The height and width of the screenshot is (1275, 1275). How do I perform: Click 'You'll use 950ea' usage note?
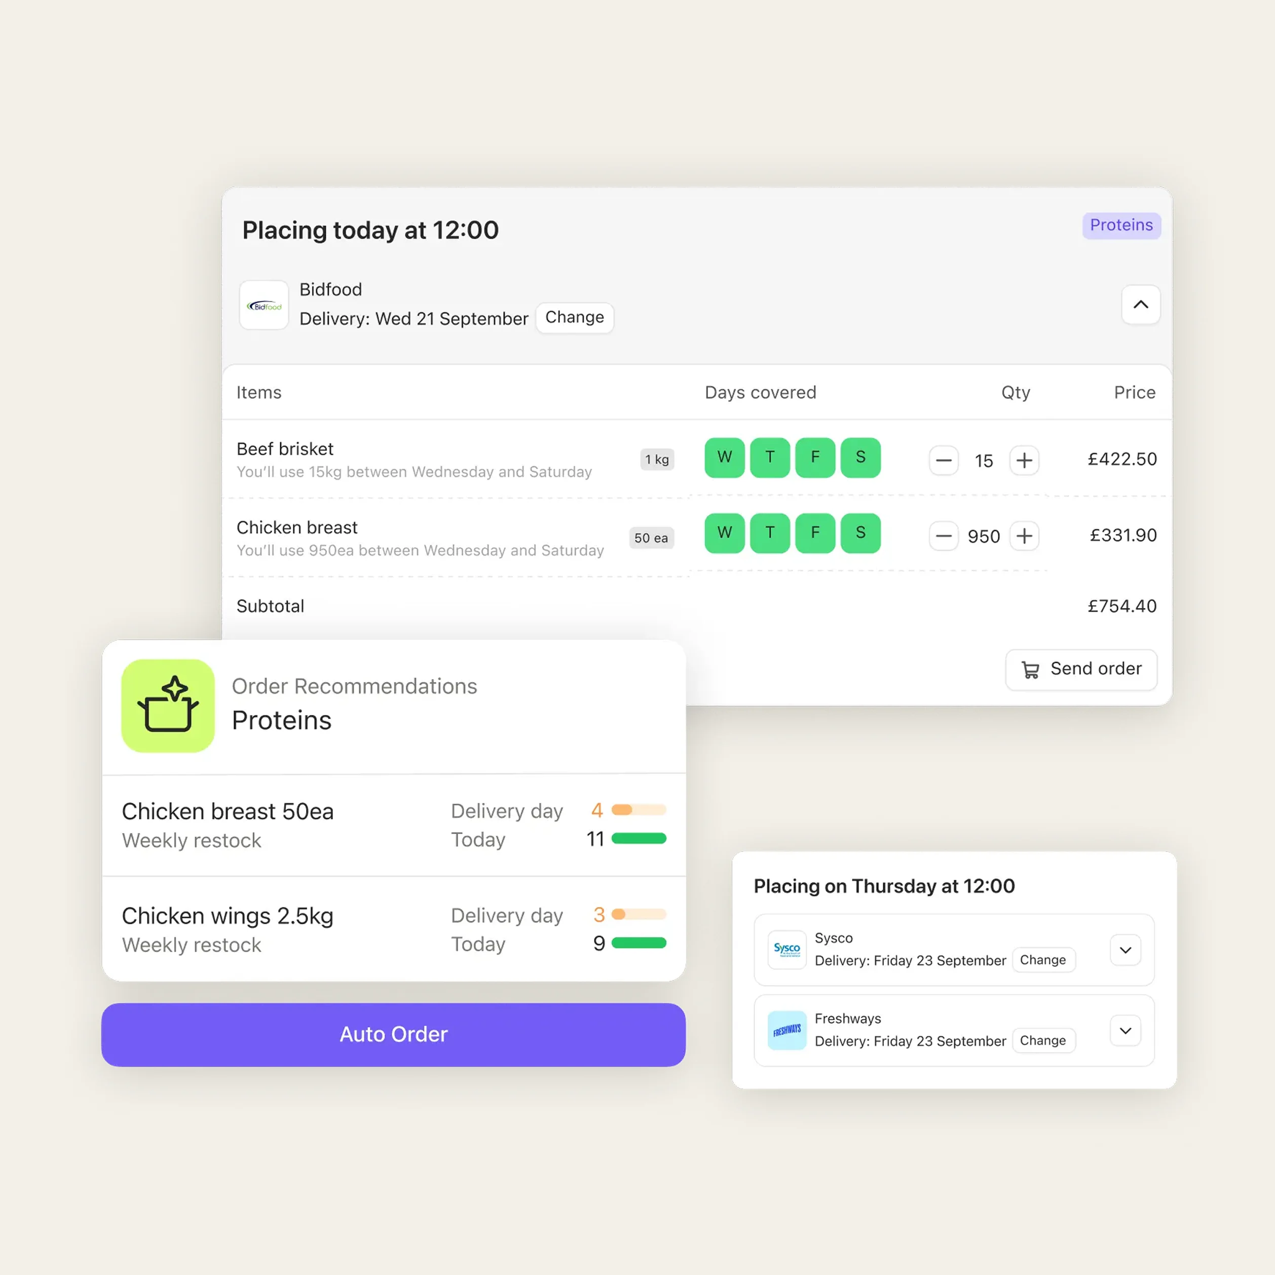click(x=421, y=550)
